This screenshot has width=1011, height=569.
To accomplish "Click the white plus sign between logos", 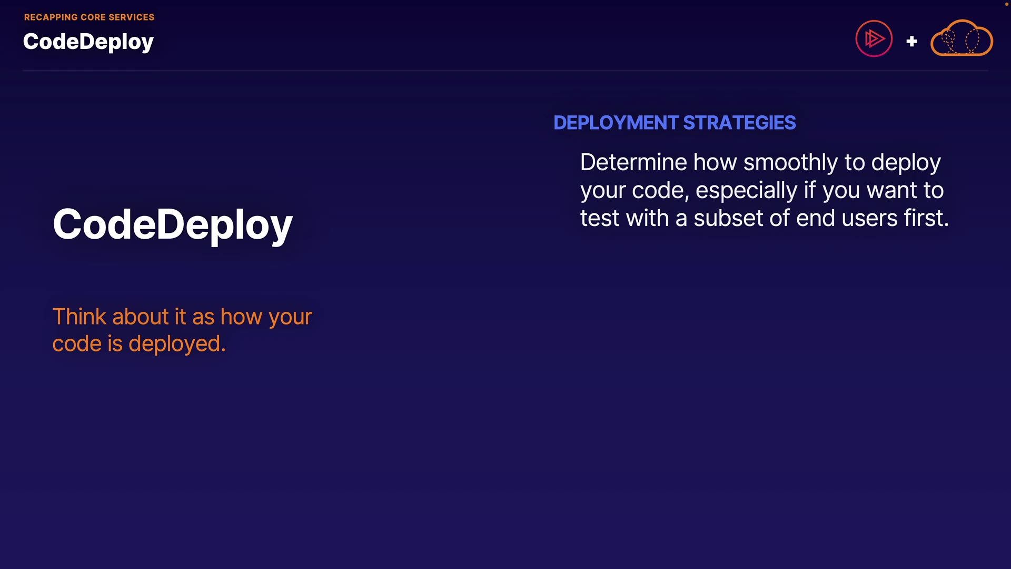I will (x=912, y=41).
